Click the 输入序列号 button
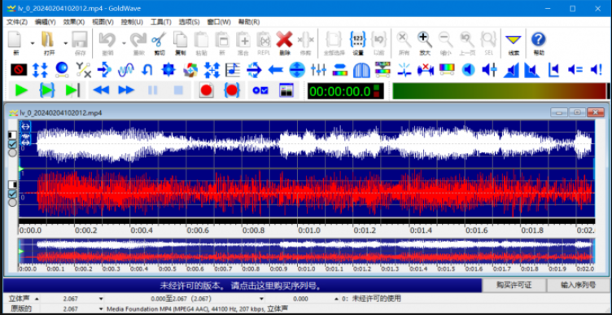Screen dimensions: 612x315 pyautogui.click(x=578, y=286)
